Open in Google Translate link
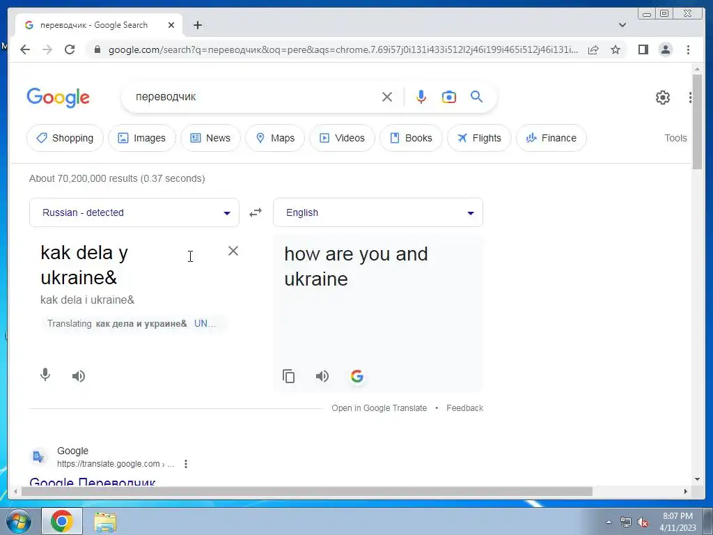 pyautogui.click(x=379, y=408)
